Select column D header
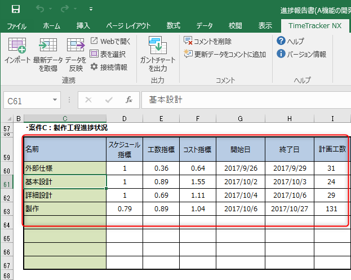The width and height of the screenshot is (351, 280). tap(124, 118)
